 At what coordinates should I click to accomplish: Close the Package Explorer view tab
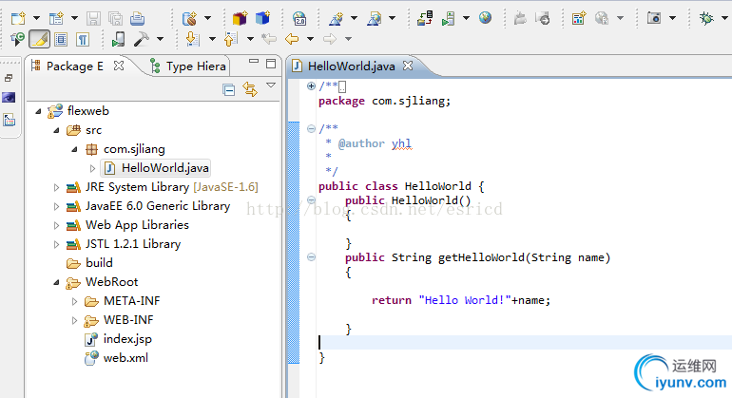click(x=119, y=66)
